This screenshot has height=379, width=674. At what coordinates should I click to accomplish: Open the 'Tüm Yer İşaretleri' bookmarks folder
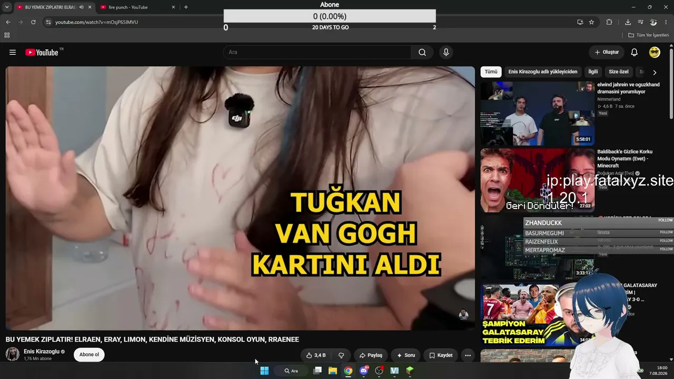point(648,35)
